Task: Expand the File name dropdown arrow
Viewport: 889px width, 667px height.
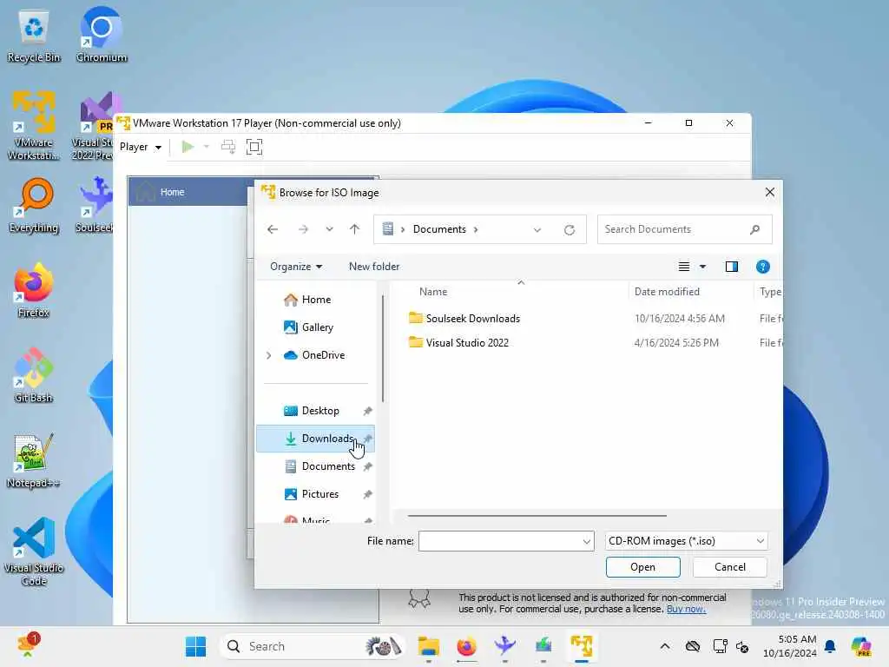Action: click(x=587, y=542)
